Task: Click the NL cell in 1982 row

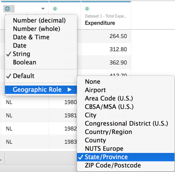Action: (x=25, y=129)
